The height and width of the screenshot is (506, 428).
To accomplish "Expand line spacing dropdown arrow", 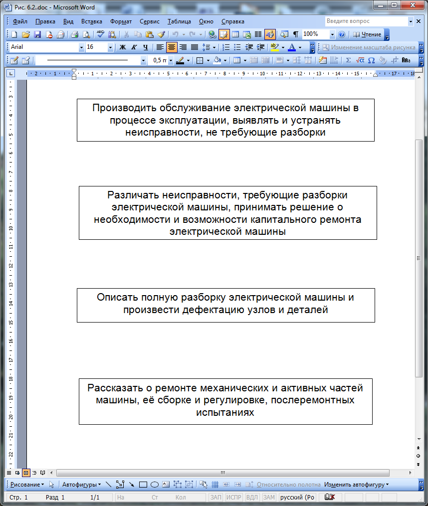I will click(214, 47).
